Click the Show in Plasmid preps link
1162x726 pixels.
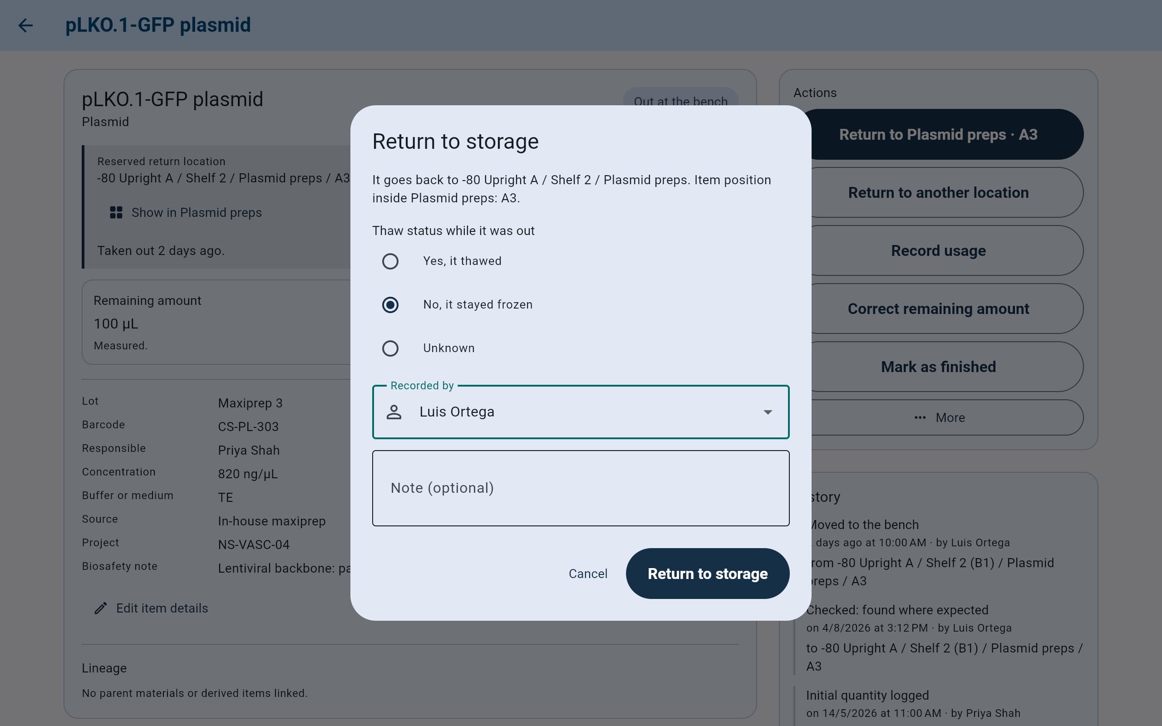coord(186,212)
